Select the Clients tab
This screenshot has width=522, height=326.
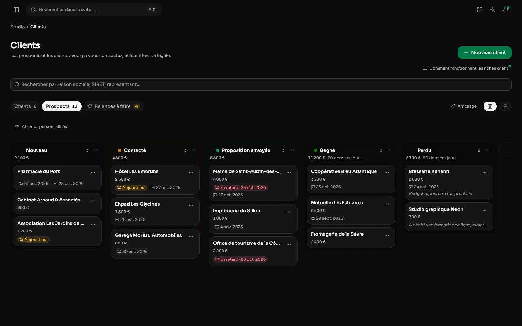point(25,106)
